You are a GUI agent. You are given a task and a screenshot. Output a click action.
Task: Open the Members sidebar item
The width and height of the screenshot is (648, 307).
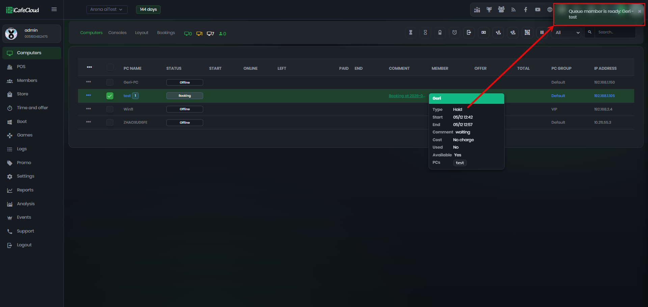point(32,81)
